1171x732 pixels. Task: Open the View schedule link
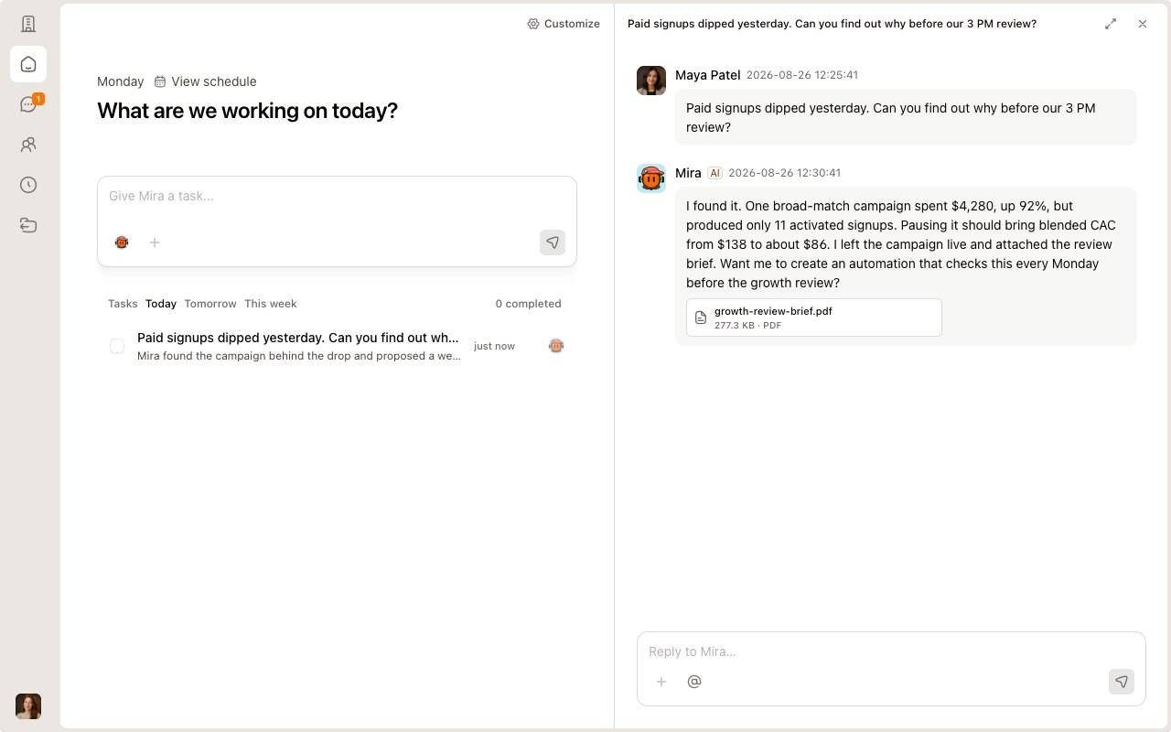205,81
